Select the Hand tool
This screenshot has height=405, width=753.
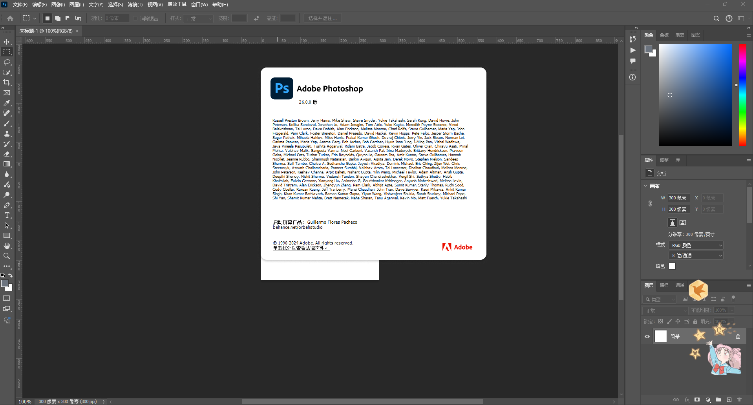[7, 246]
